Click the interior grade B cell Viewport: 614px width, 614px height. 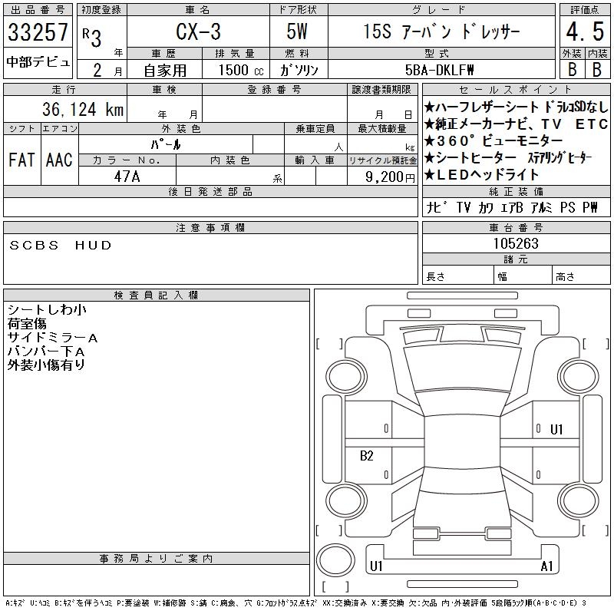[x=597, y=70]
